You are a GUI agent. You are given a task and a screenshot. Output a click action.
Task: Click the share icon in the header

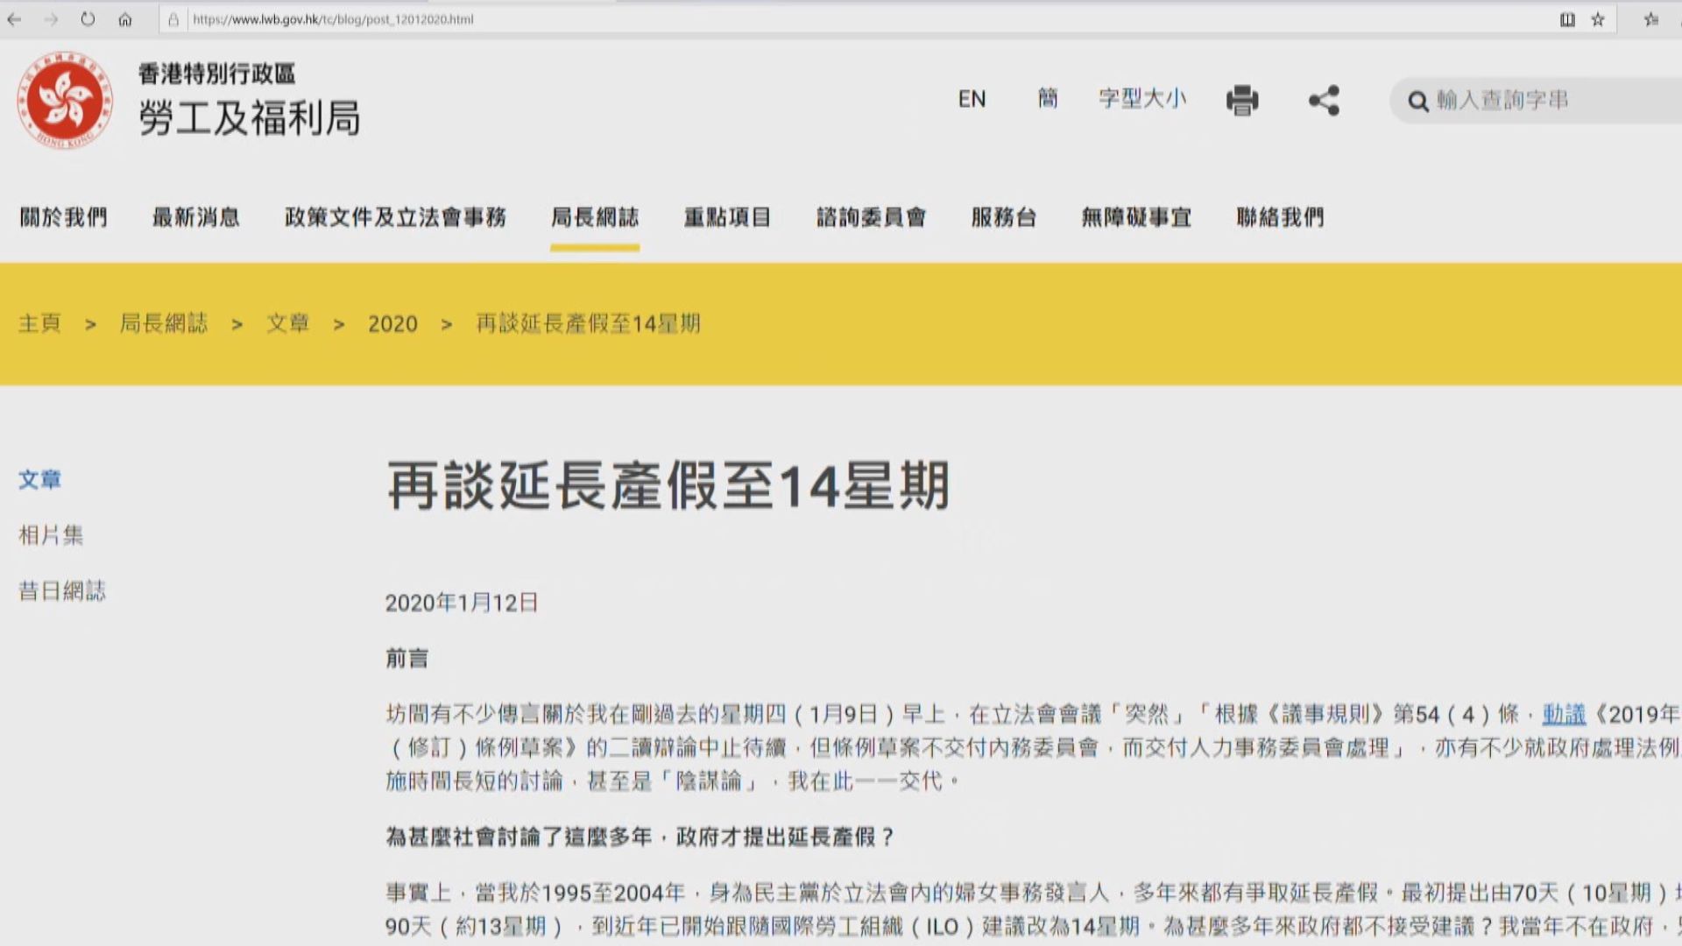[1324, 101]
